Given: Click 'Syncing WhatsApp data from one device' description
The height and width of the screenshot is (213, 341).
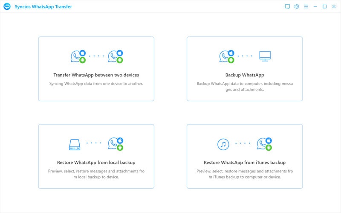Looking at the screenshot, I should coord(96,84).
